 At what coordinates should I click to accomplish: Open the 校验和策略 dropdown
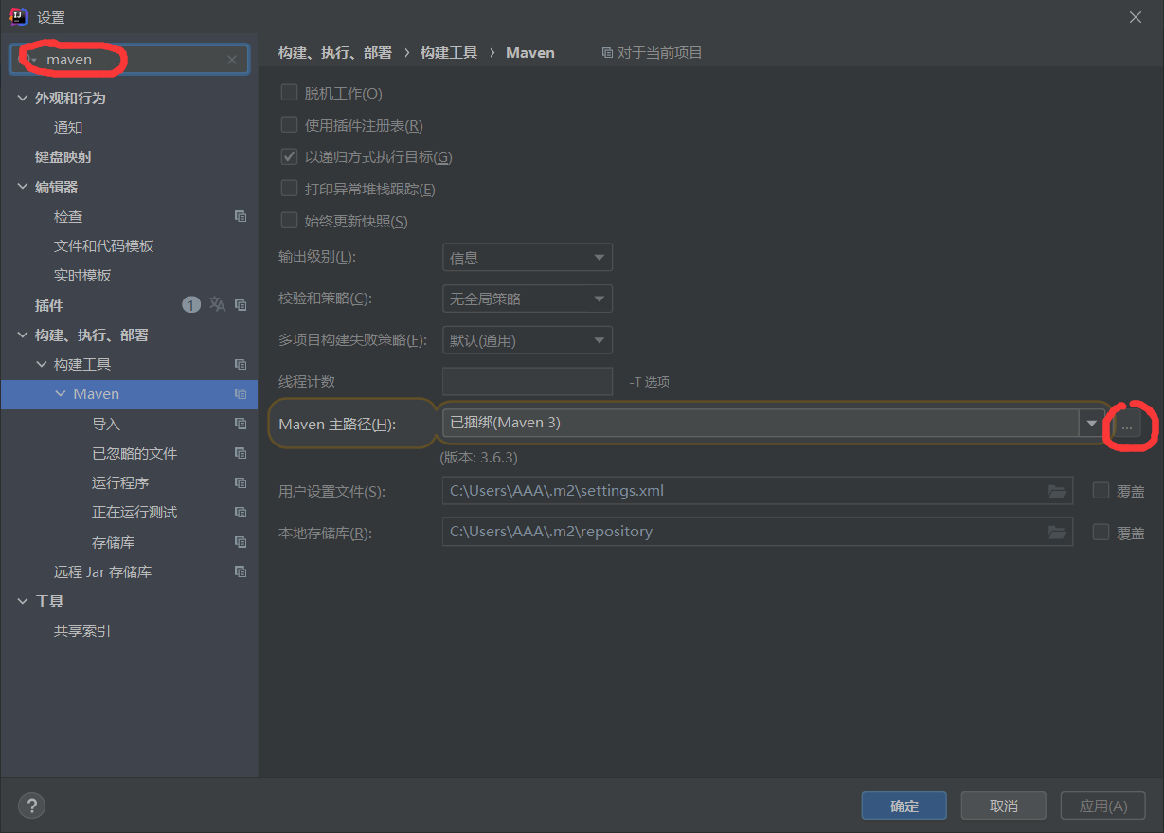tap(528, 299)
